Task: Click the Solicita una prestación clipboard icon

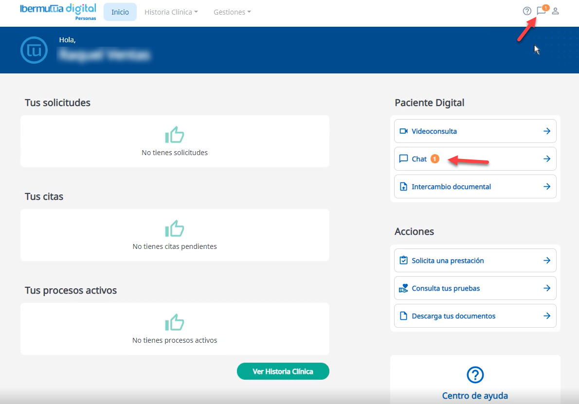Action: tap(403, 261)
